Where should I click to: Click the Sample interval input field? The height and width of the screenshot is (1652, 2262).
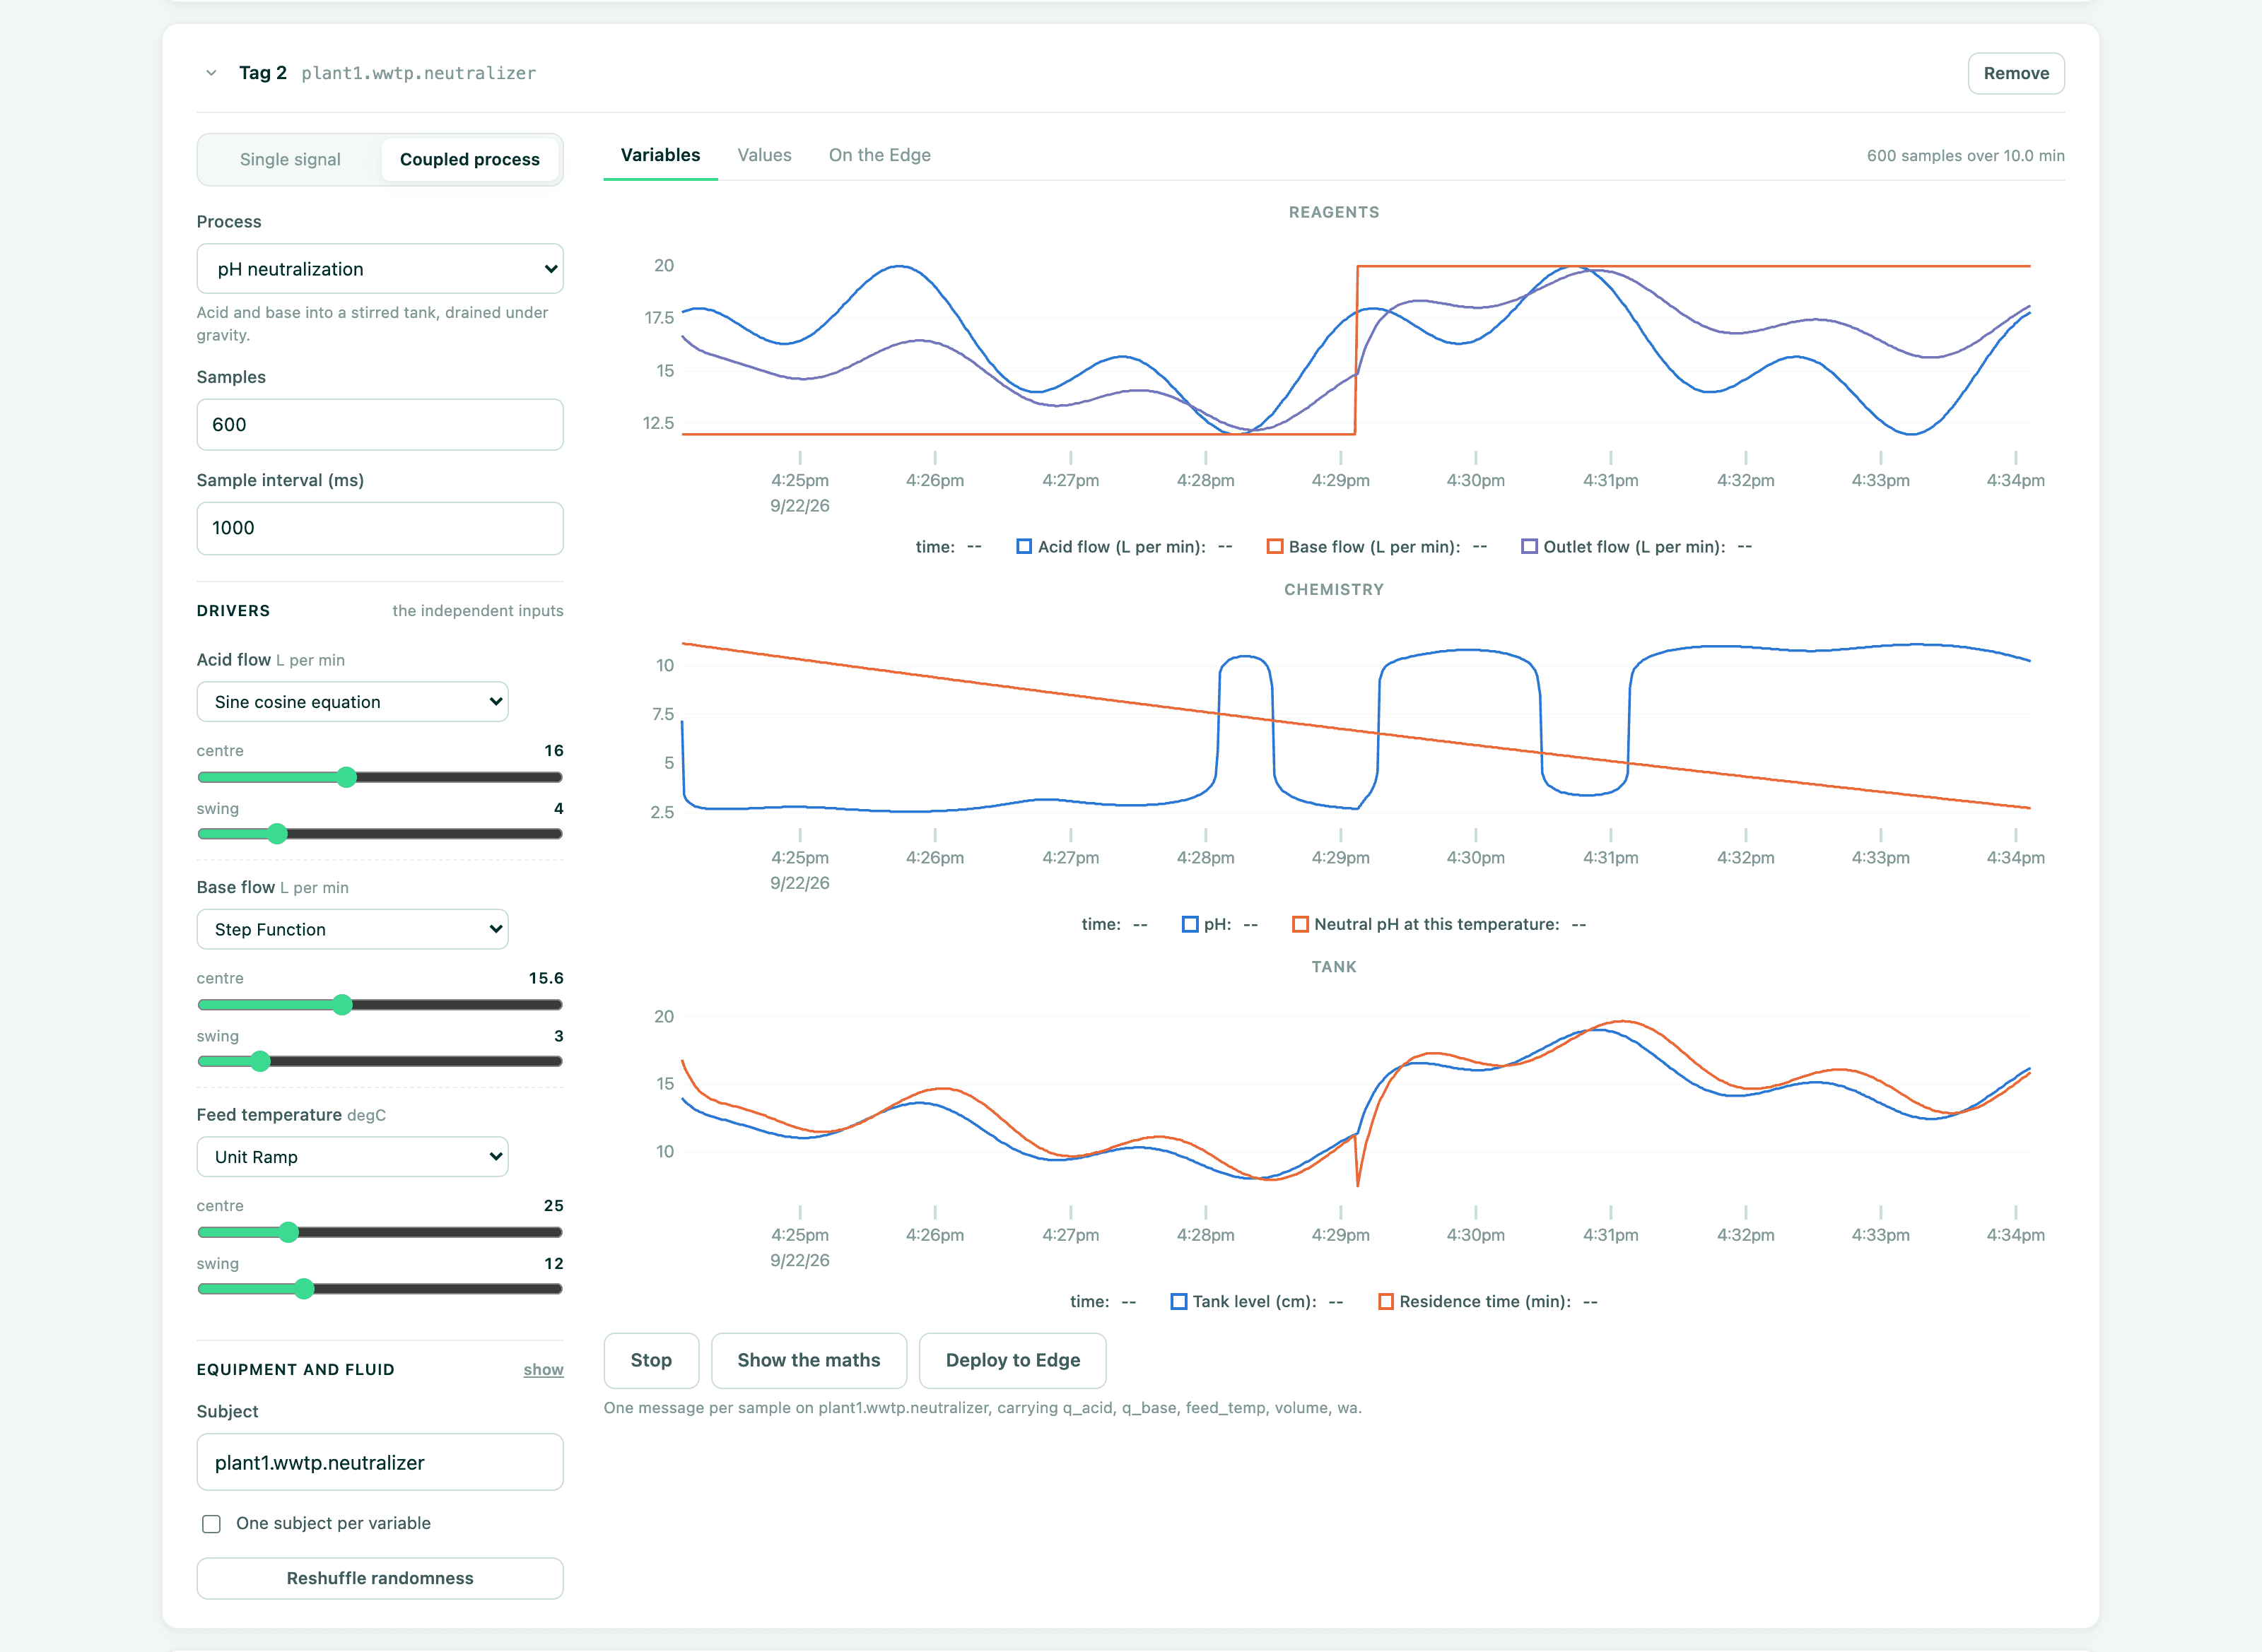click(380, 528)
